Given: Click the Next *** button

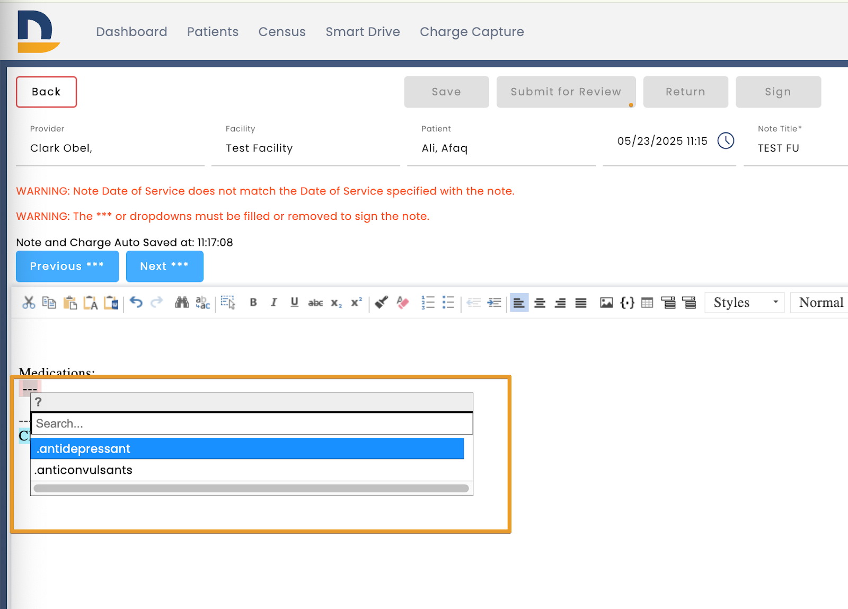Looking at the screenshot, I should 164,266.
